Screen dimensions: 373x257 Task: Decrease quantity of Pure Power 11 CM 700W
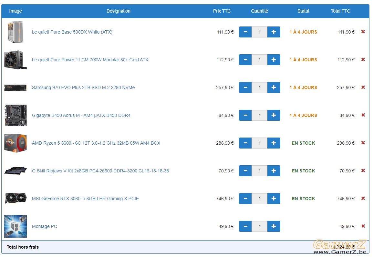tap(245, 60)
